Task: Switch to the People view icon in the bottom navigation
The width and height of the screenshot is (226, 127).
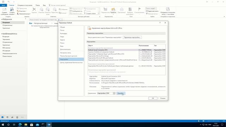Action: click(x=12, y=117)
